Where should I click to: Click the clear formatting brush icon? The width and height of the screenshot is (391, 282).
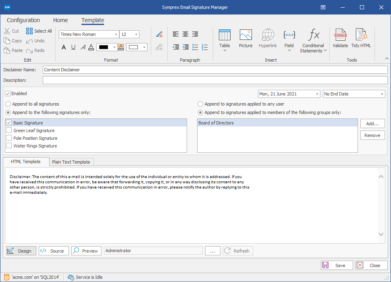(159, 34)
